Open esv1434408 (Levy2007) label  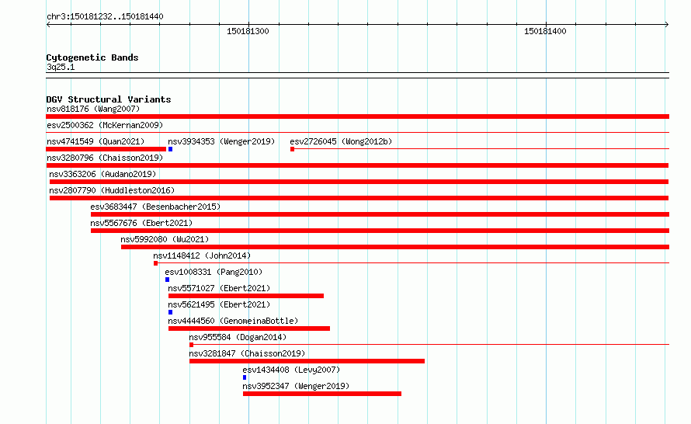[291, 370]
